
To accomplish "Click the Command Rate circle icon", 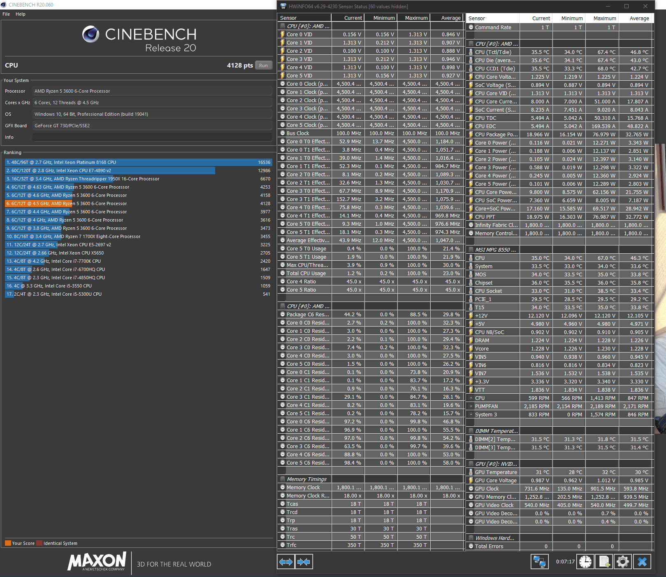I will (x=471, y=28).
